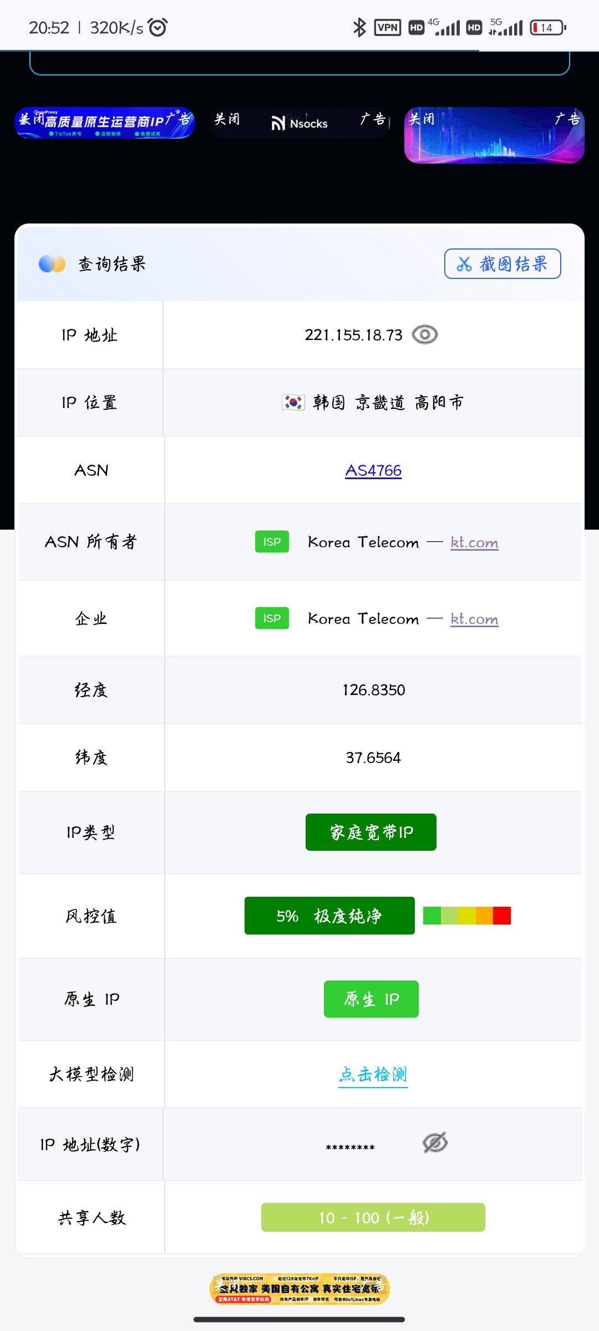Close the purple city skyline ad

tap(422, 119)
